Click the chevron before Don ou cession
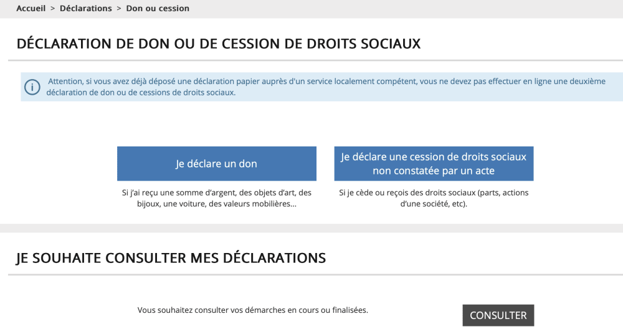The image size is (623, 334). (x=119, y=9)
